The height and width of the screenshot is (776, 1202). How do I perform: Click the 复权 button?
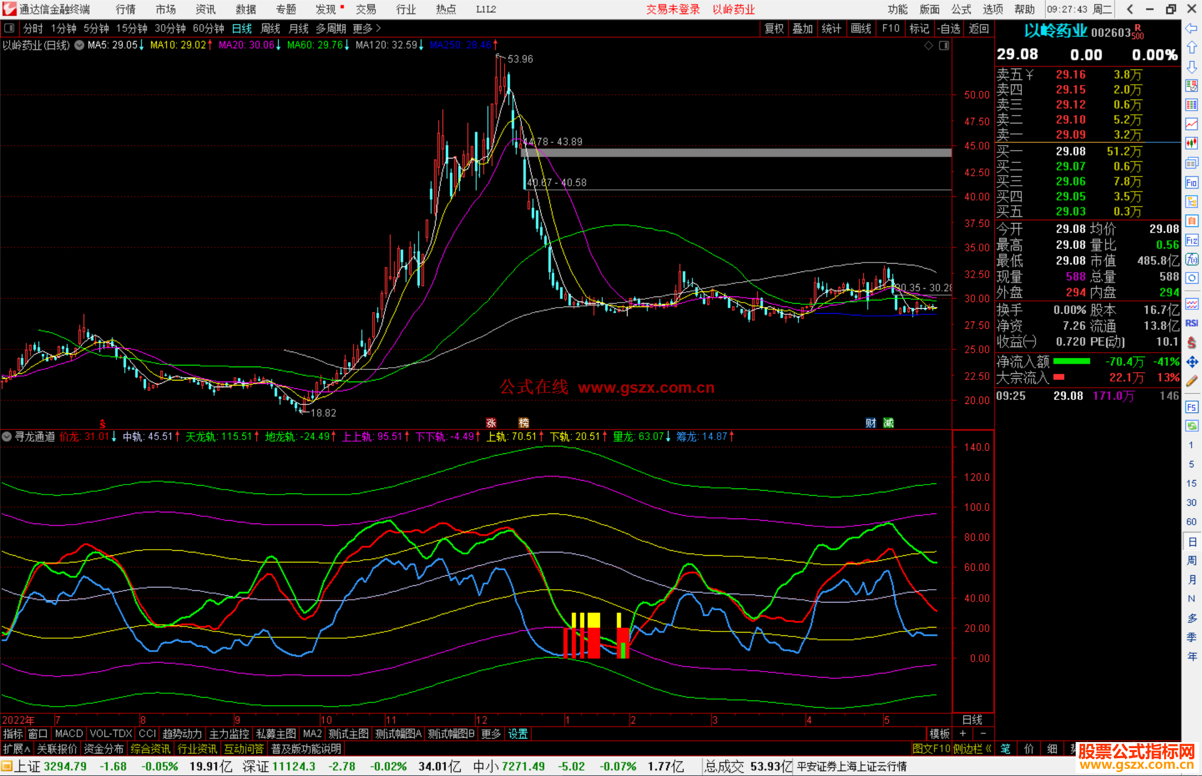[x=774, y=28]
